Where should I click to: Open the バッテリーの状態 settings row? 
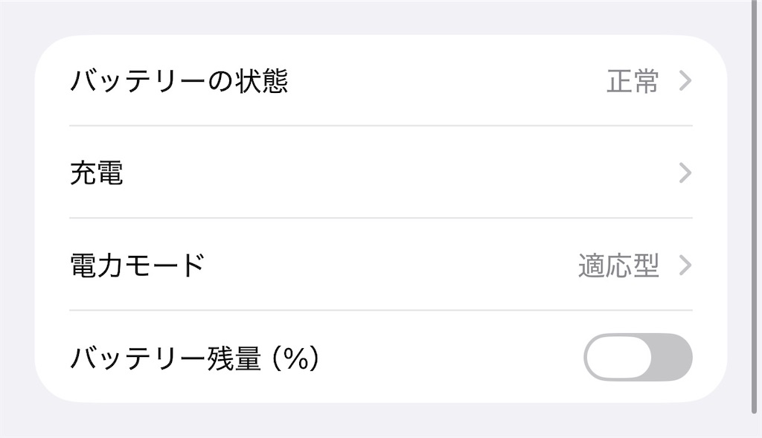pos(372,82)
